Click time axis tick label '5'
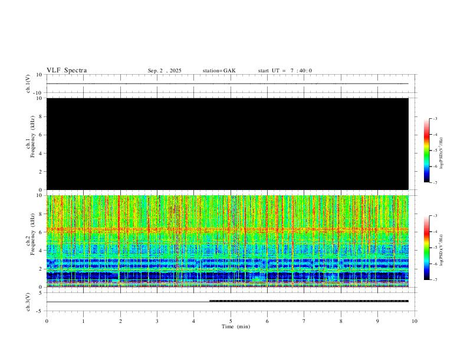467x360 pixels. coord(231,321)
